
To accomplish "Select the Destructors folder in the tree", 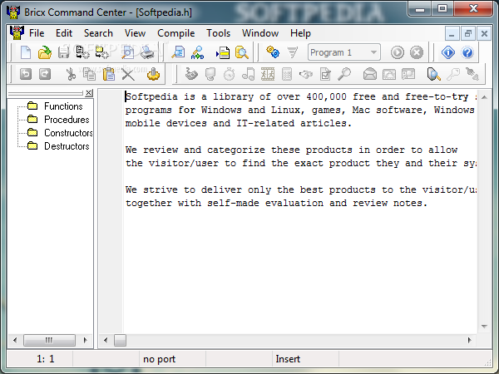I will [x=67, y=146].
